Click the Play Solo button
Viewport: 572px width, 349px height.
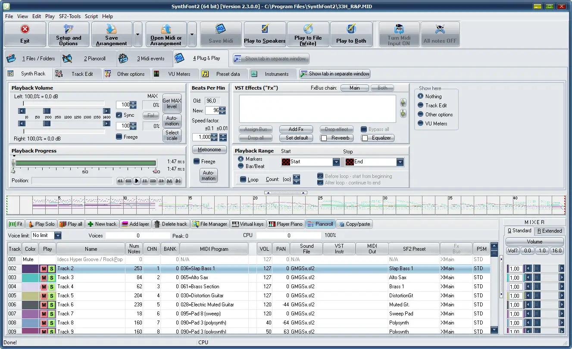(41, 224)
